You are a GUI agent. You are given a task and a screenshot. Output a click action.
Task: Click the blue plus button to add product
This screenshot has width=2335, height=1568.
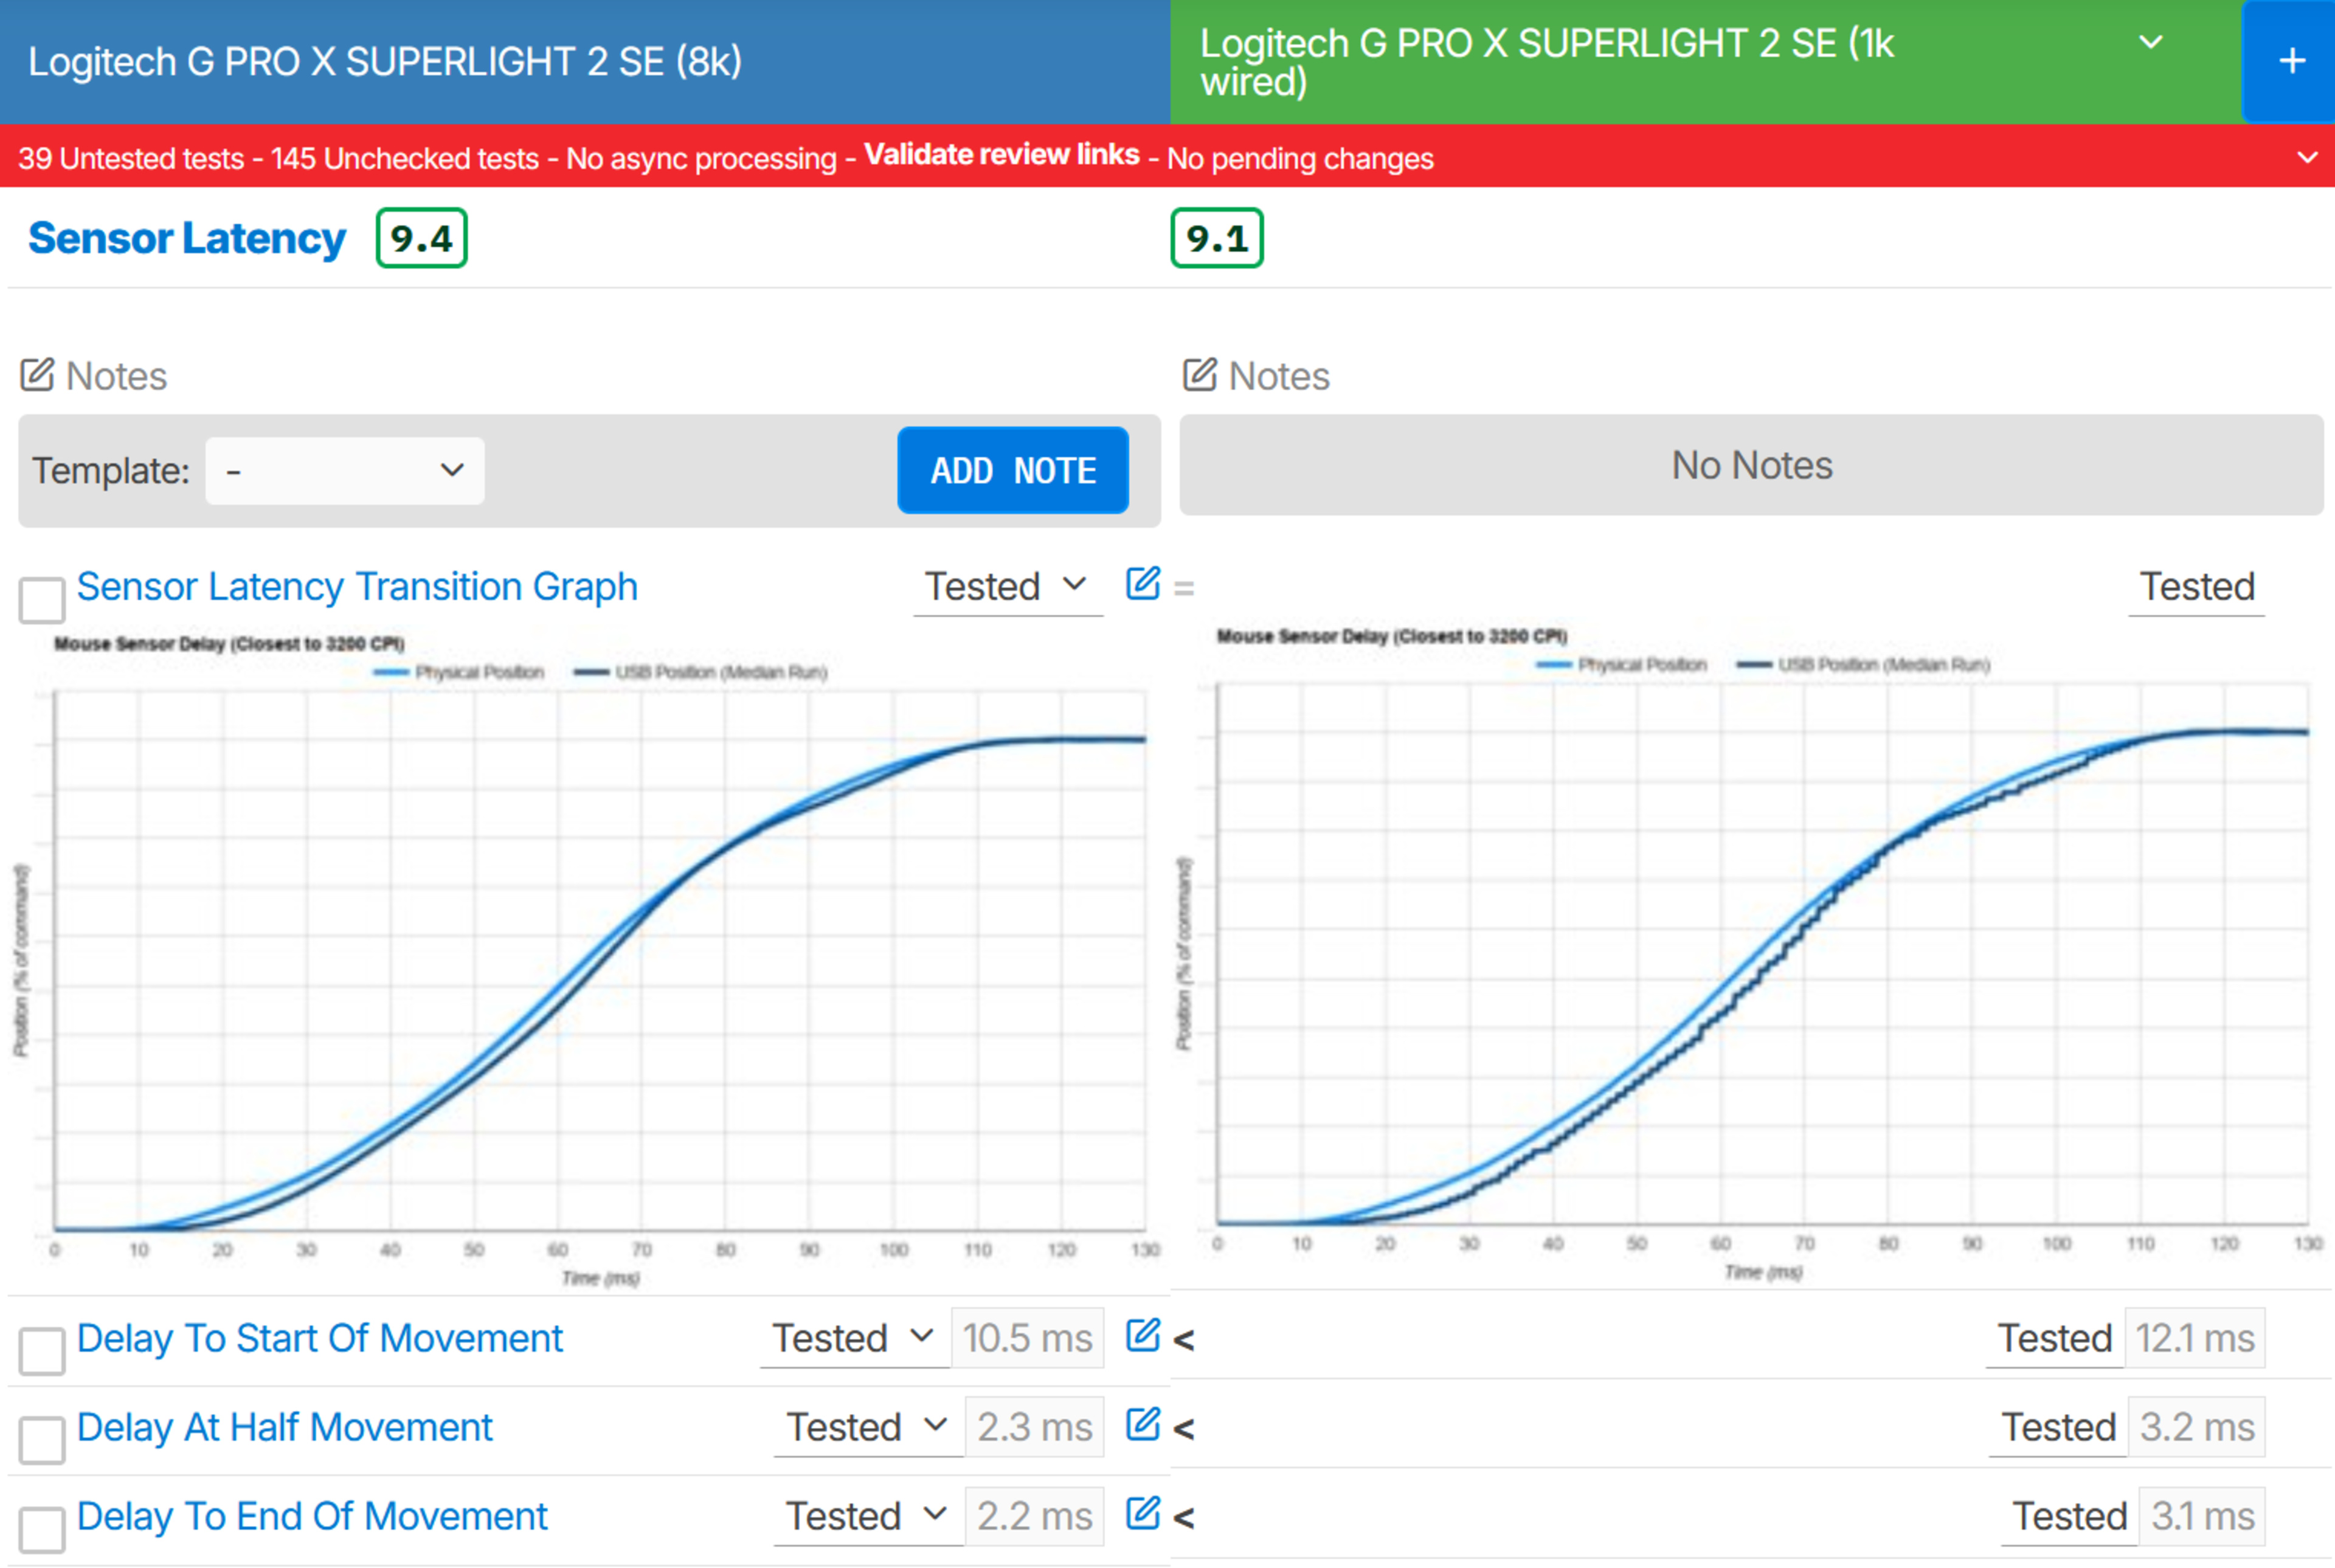[x=2291, y=62]
